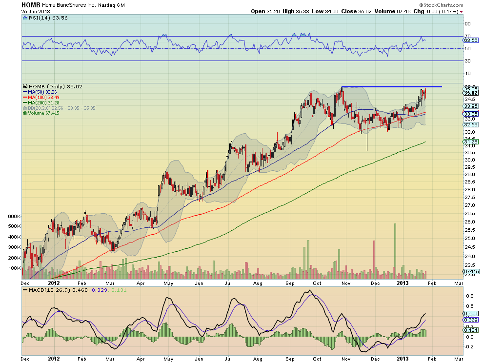Click the 31.28 MA(200) price axis tag
Viewport: 483px width, 363px height.
(469, 142)
